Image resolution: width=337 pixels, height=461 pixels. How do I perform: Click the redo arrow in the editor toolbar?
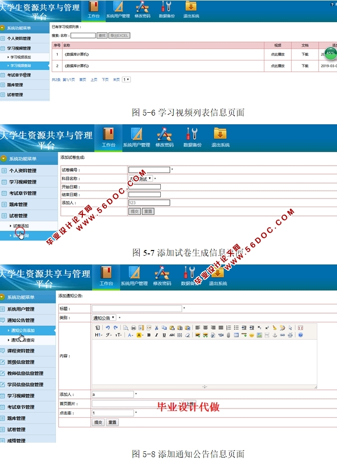point(116,328)
